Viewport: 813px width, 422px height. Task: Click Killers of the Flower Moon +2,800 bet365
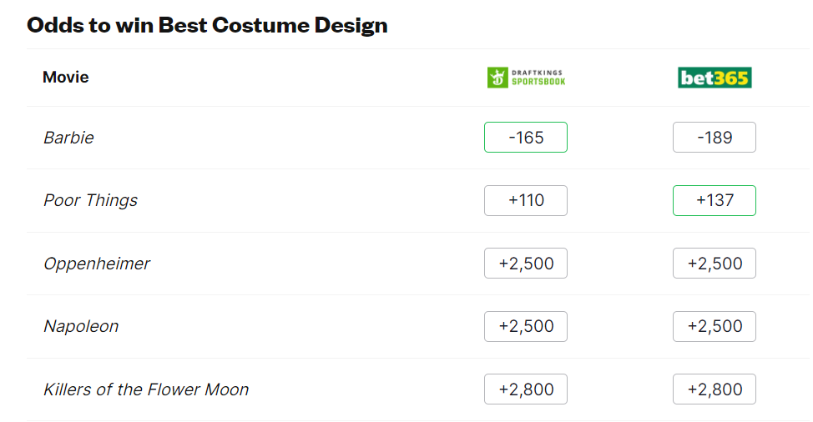715,389
